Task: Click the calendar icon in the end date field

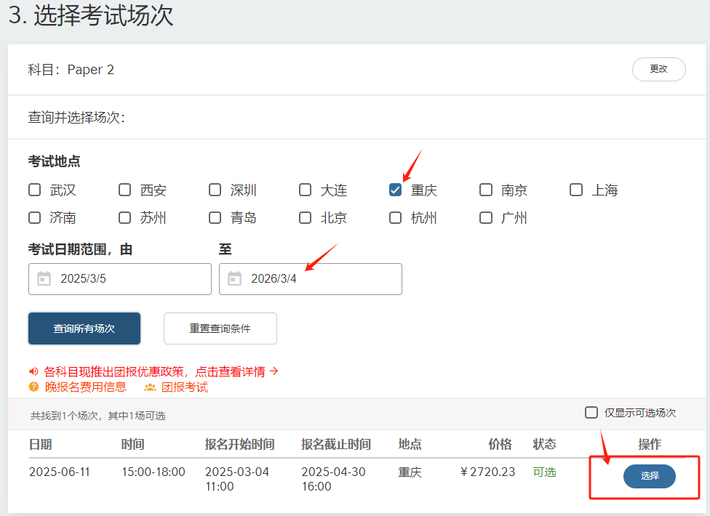Action: (x=235, y=278)
